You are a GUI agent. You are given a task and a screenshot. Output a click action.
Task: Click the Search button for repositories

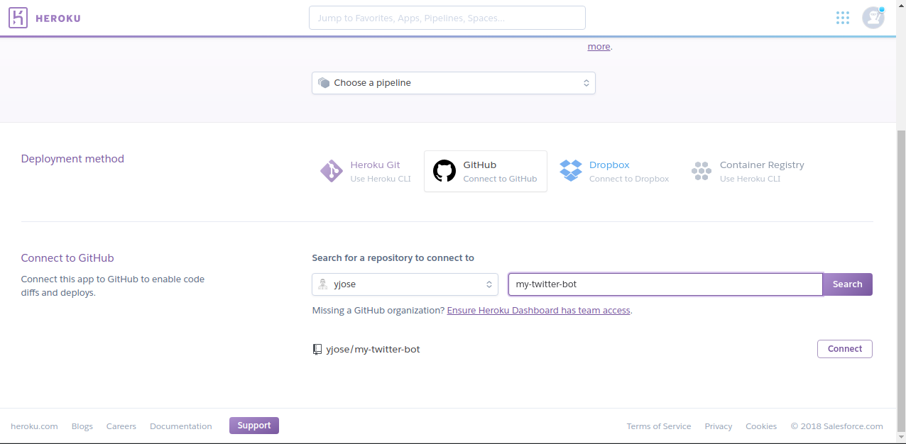pos(848,284)
